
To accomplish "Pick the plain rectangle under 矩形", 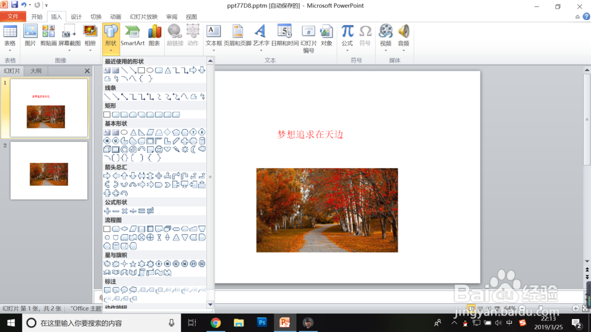I will click(x=107, y=114).
